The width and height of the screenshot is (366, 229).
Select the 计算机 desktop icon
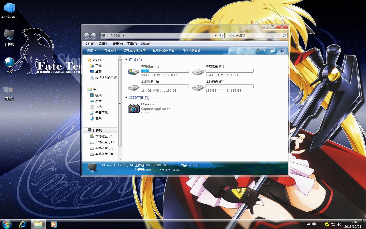coord(9,37)
